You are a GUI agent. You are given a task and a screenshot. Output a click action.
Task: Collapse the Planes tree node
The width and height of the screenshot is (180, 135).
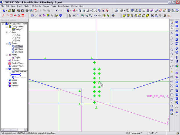tap(6, 44)
